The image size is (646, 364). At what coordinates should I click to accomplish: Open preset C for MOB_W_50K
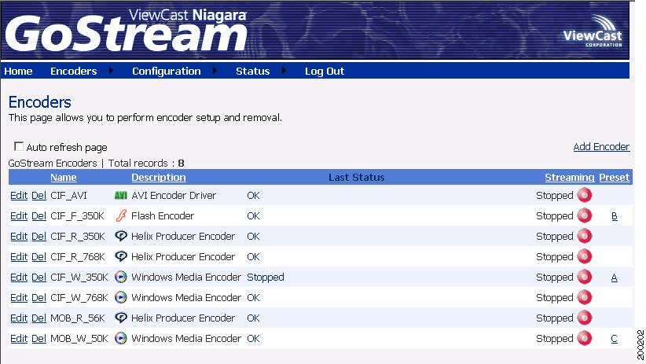615,338
